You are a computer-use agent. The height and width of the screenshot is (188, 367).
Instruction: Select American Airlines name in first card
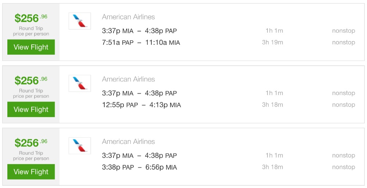(128, 17)
